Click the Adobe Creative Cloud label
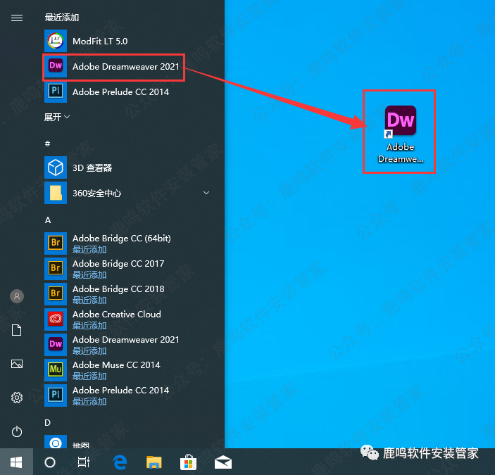The width and height of the screenshot is (495, 475). coord(117,314)
